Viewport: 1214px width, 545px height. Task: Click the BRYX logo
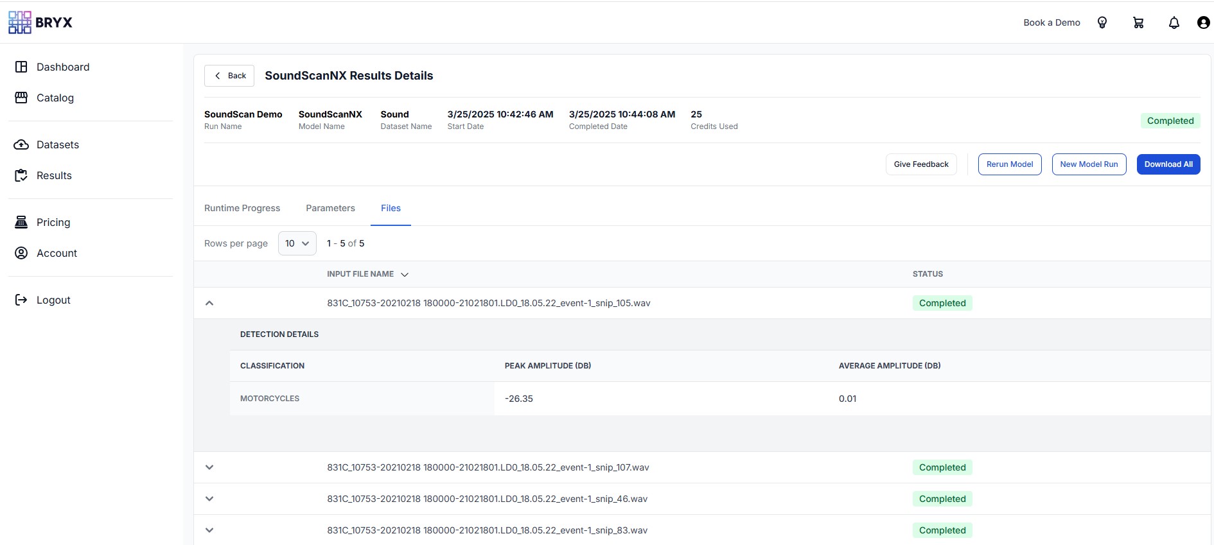click(40, 22)
